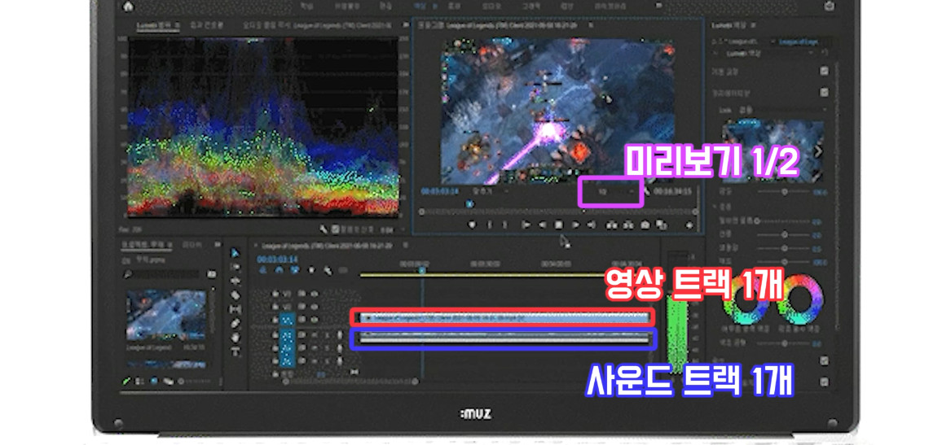
Task: Open Lumetri Scopes wrench settings
Action: pos(324,229)
